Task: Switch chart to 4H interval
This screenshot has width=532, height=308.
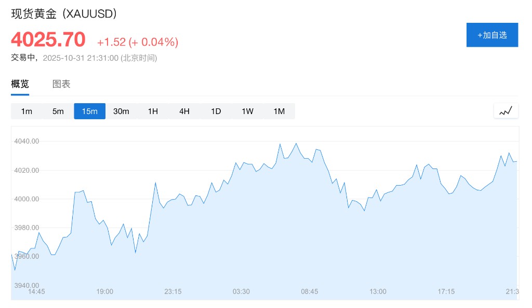Action: point(184,111)
